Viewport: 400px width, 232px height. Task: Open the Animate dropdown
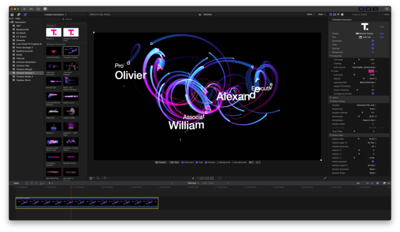pyautogui.click(x=366, y=105)
